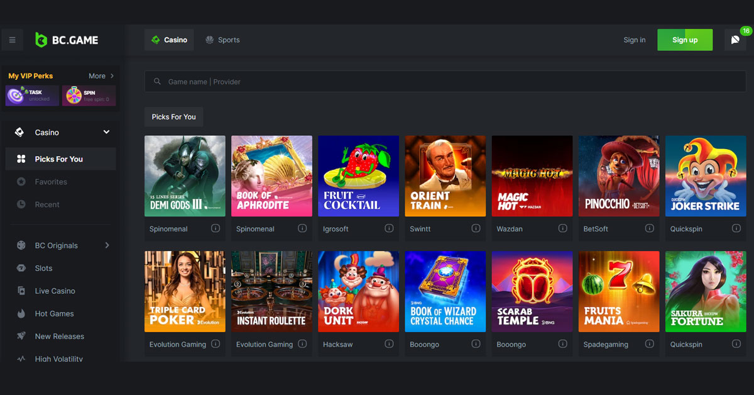The height and width of the screenshot is (395, 754).
Task: Click the Spinomenal provider under Demi Gods
Action: click(x=168, y=229)
